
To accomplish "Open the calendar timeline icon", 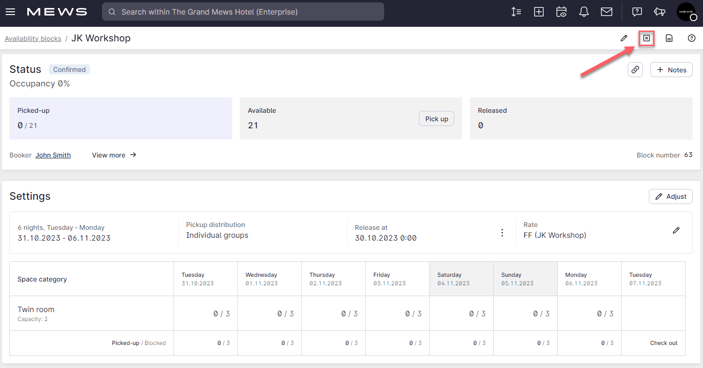I will point(561,12).
